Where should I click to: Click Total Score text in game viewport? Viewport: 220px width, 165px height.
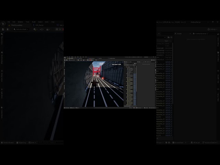[x=116, y=64]
